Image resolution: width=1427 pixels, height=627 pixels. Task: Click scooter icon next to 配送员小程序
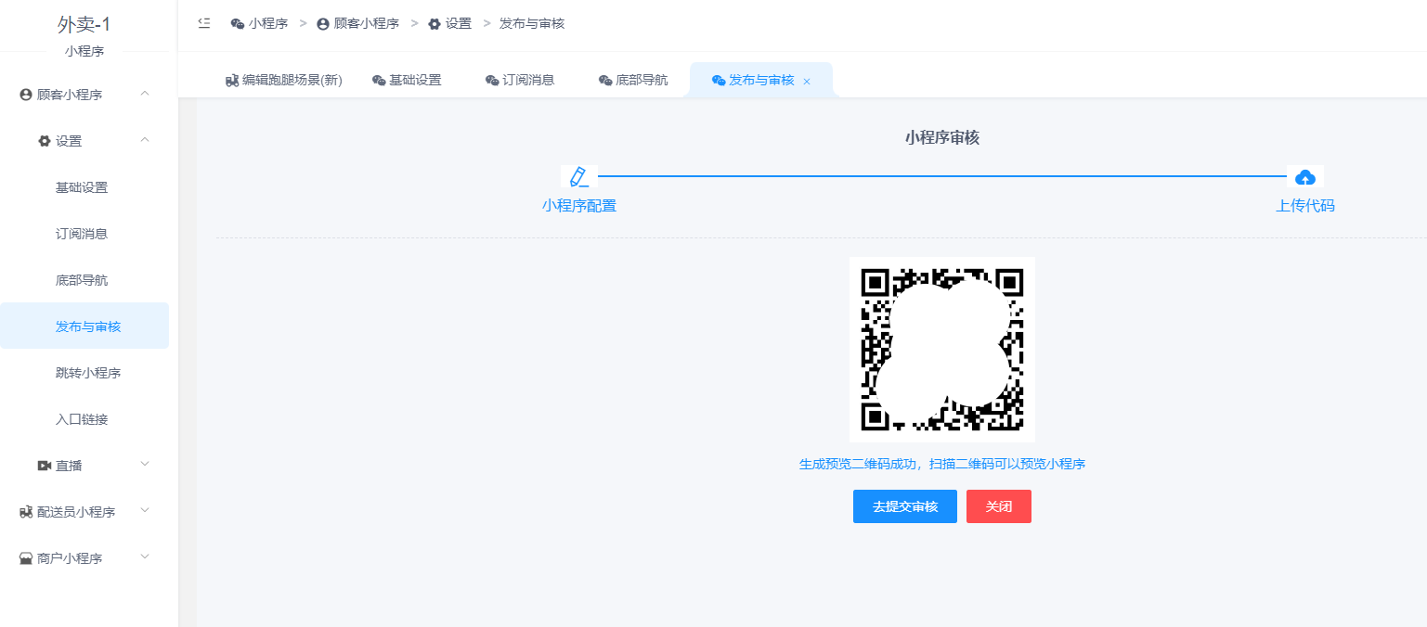[26, 512]
